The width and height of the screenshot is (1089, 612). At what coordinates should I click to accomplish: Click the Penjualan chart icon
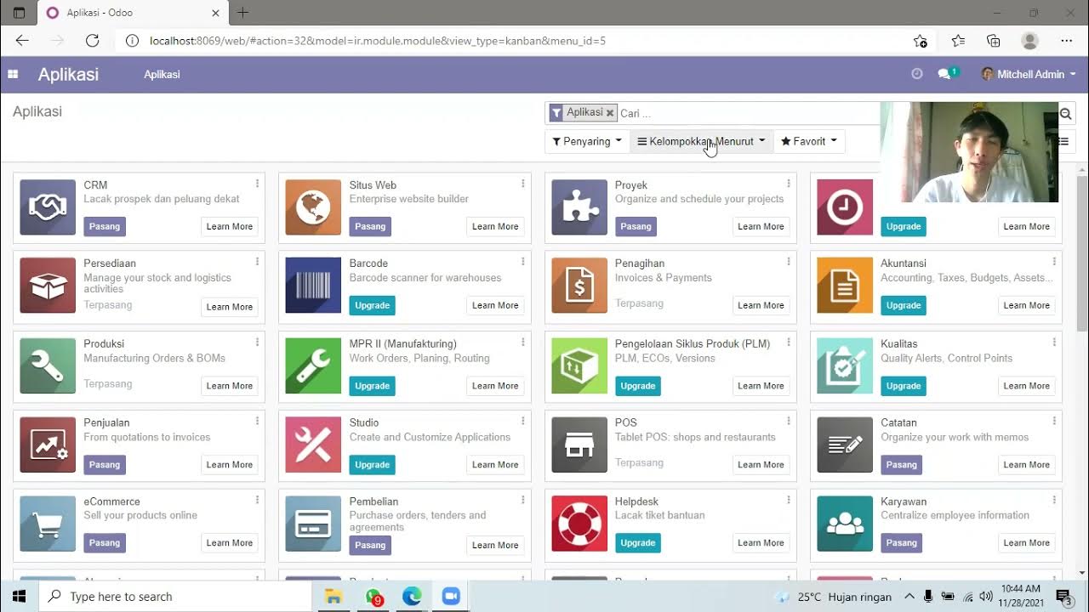click(x=48, y=445)
